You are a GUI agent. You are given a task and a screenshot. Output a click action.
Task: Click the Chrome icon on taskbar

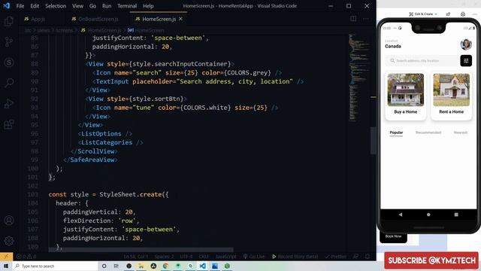[x=165, y=266]
